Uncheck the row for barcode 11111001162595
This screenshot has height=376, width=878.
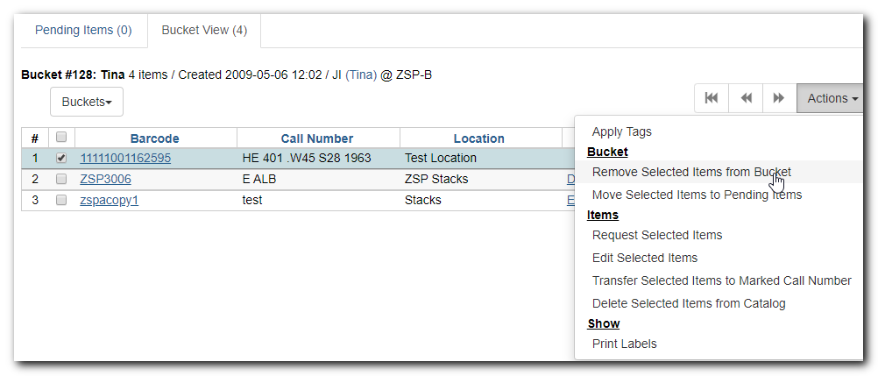[61, 159]
